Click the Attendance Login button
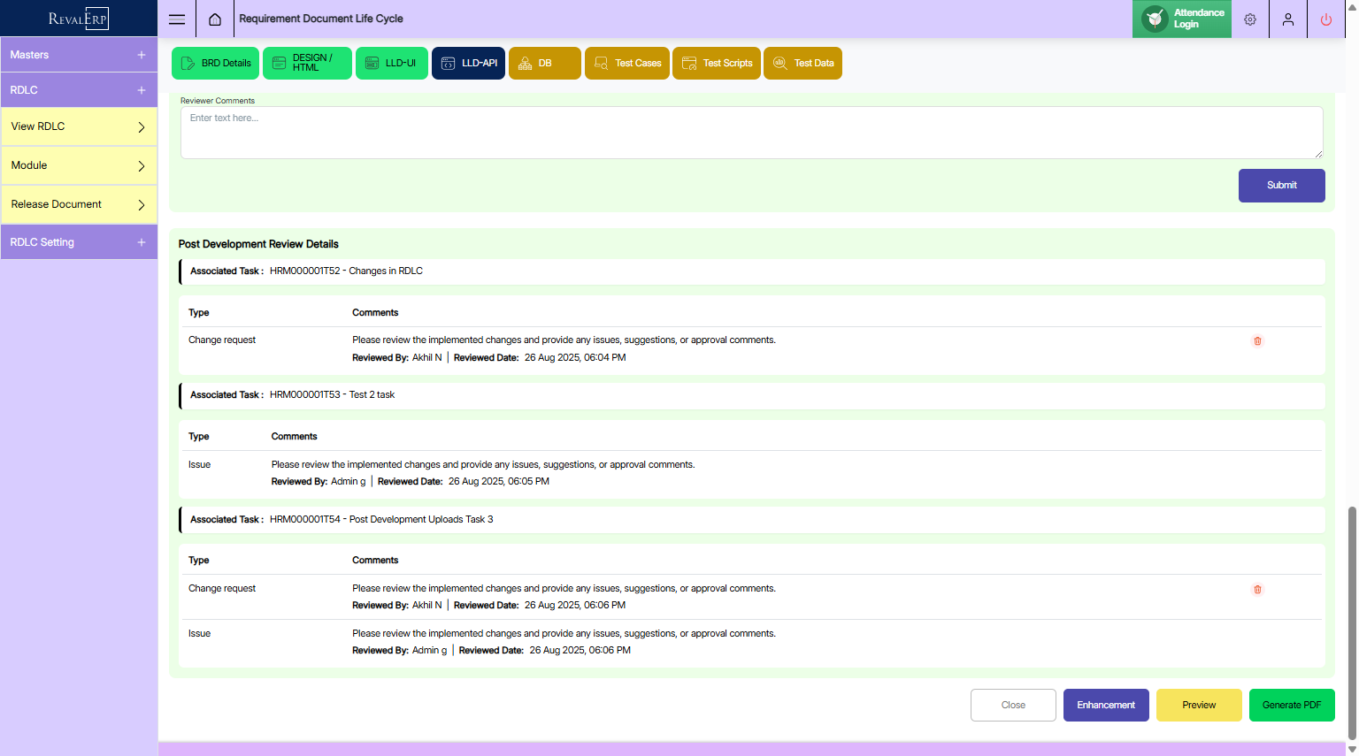1359x756 pixels. click(1182, 19)
